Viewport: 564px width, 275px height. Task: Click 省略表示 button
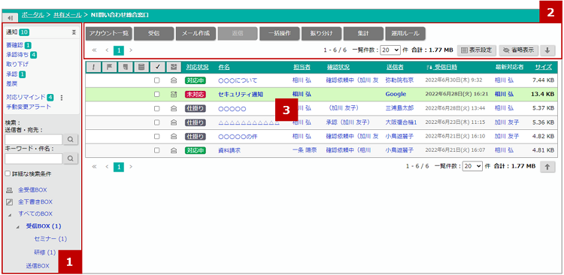[x=519, y=50]
